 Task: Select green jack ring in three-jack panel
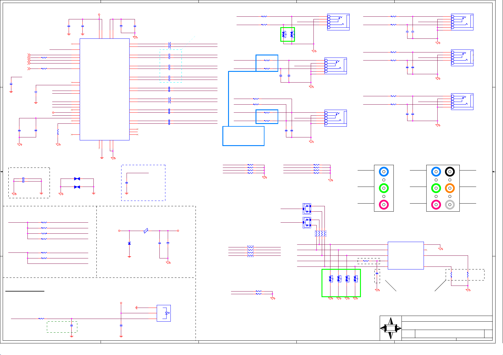[x=384, y=188]
